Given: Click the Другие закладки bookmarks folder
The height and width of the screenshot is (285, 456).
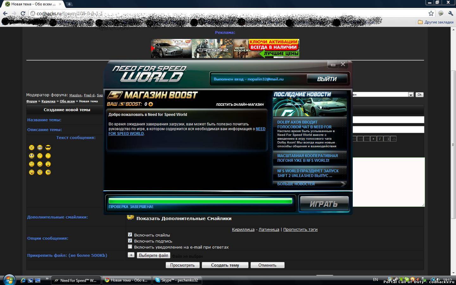Looking at the screenshot, I should 435,22.
